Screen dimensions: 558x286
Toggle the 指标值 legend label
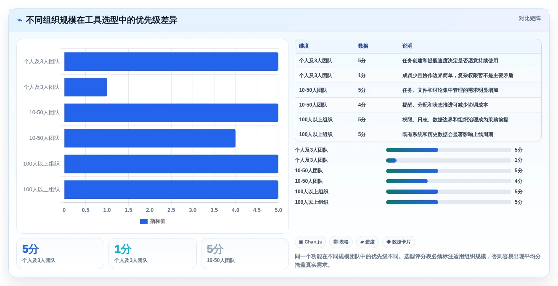pos(158,221)
